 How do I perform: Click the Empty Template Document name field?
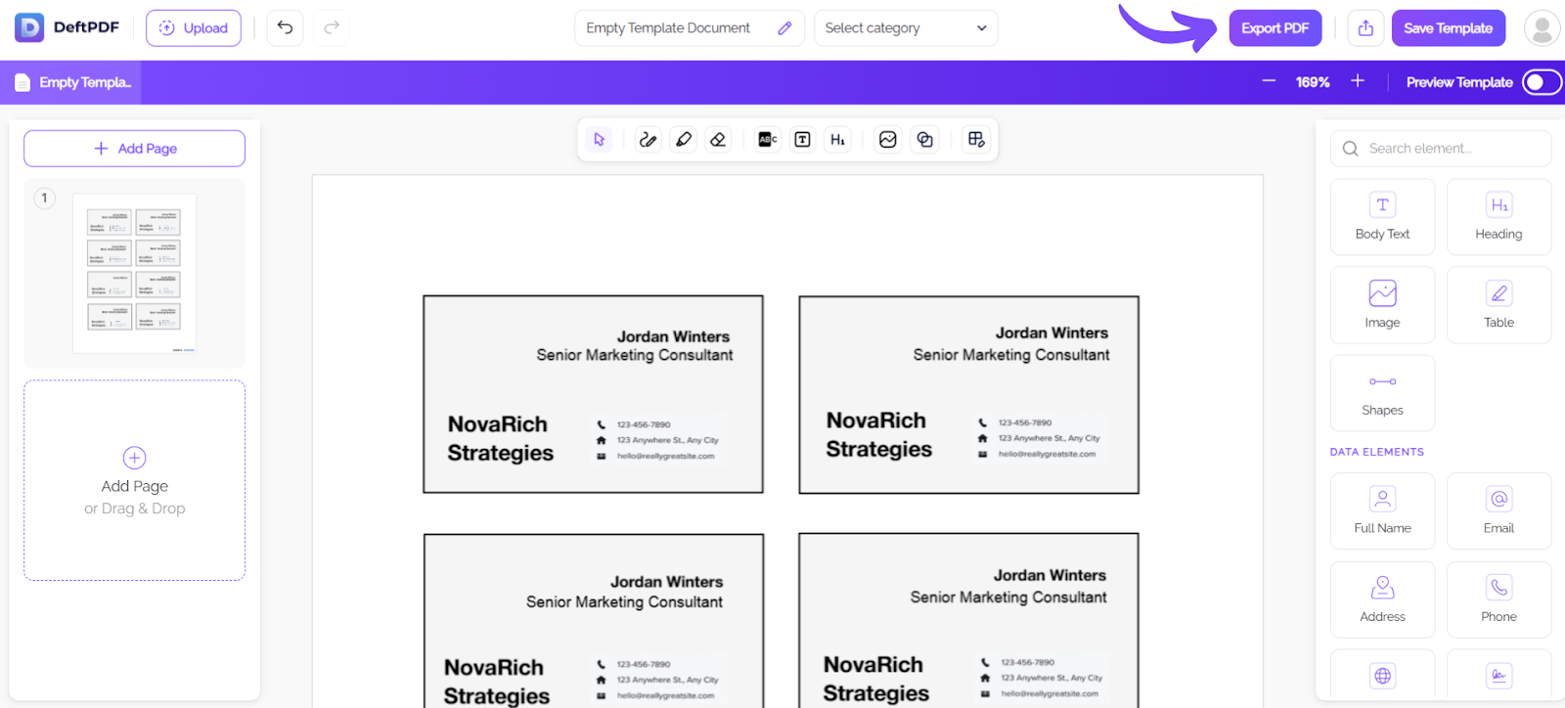689,28
